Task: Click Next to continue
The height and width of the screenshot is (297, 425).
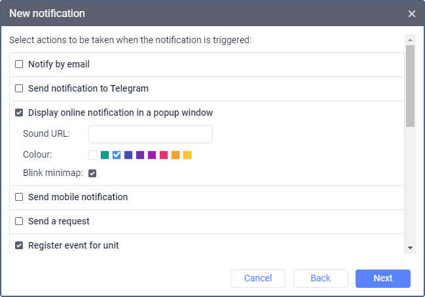Action: coord(382,278)
